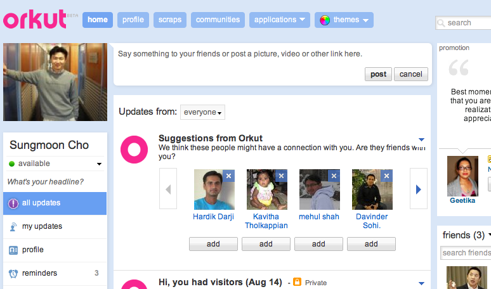The width and height of the screenshot is (491, 289).
Task: Open the Updates from everyone filter
Action: tap(202, 112)
